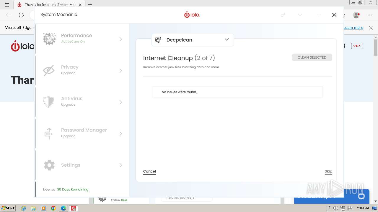This screenshot has height=212, width=378.
Task: Expand the AntiVirus chevron arrow
Action: pyautogui.click(x=120, y=102)
